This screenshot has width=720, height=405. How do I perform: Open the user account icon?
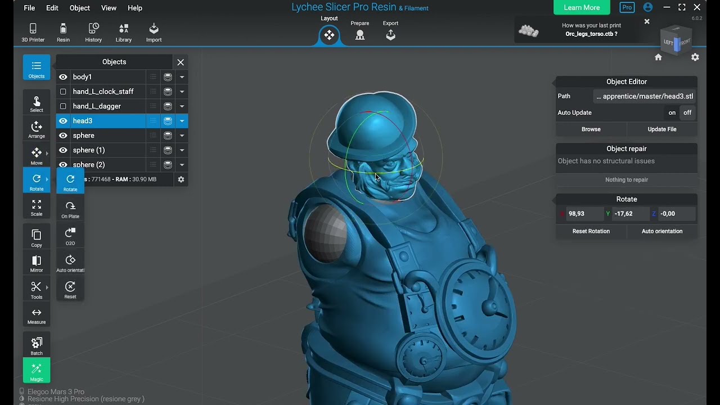point(648,7)
